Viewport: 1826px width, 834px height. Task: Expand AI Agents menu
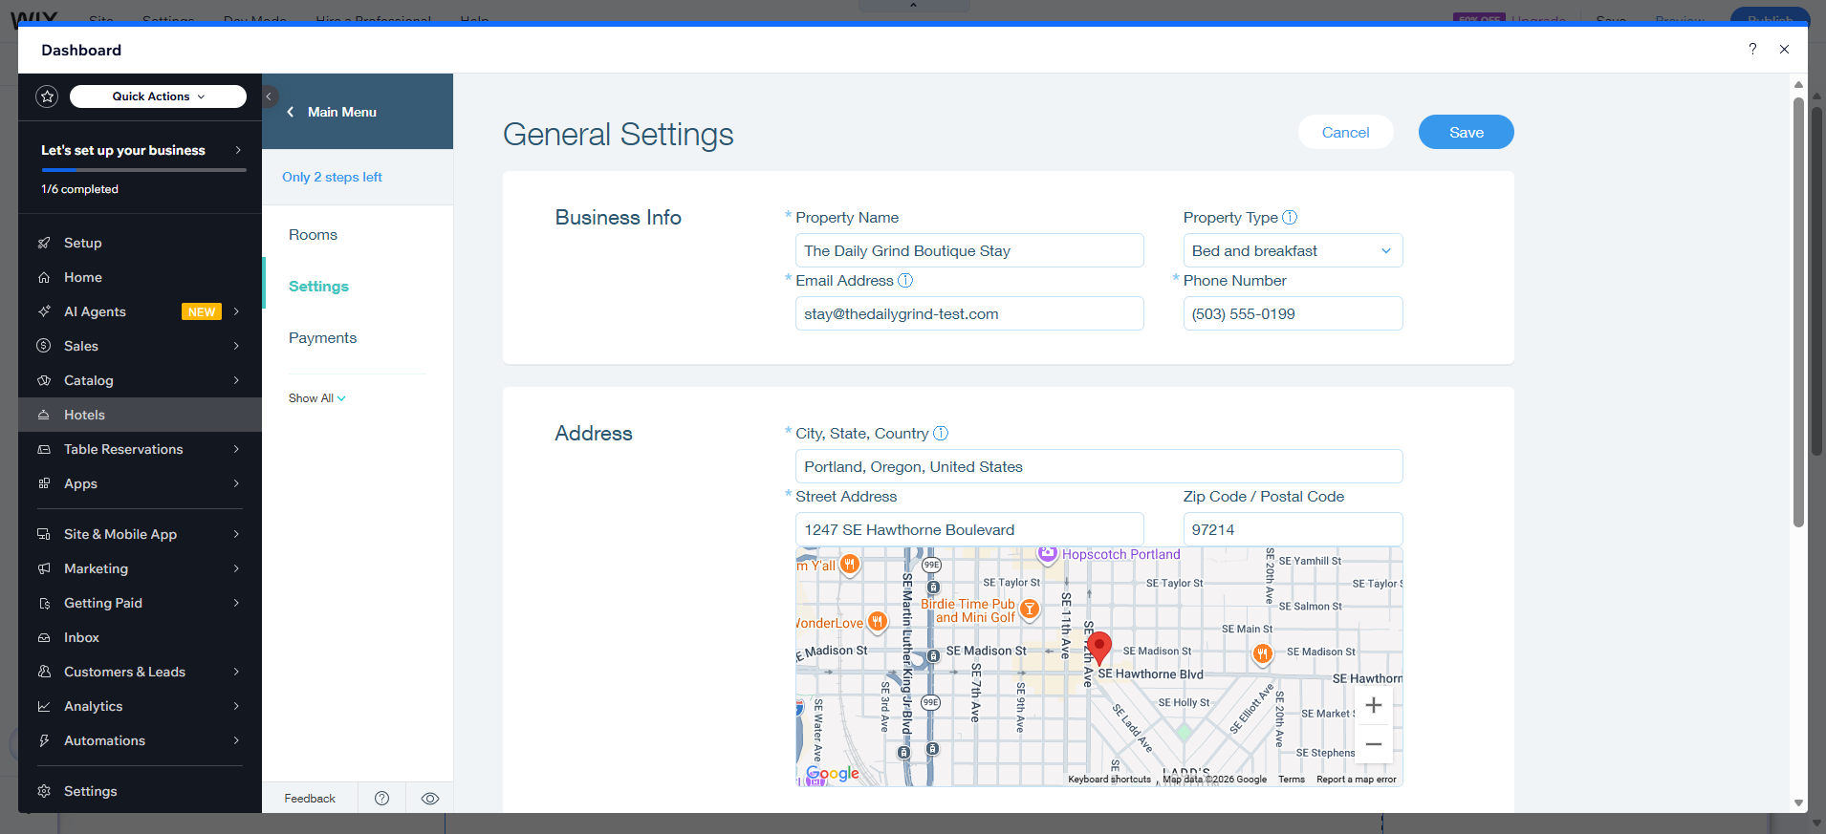140,311
